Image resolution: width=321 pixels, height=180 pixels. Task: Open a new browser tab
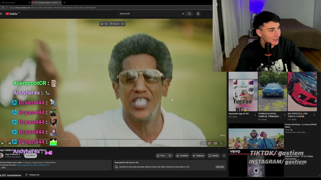click(x=64, y=2)
